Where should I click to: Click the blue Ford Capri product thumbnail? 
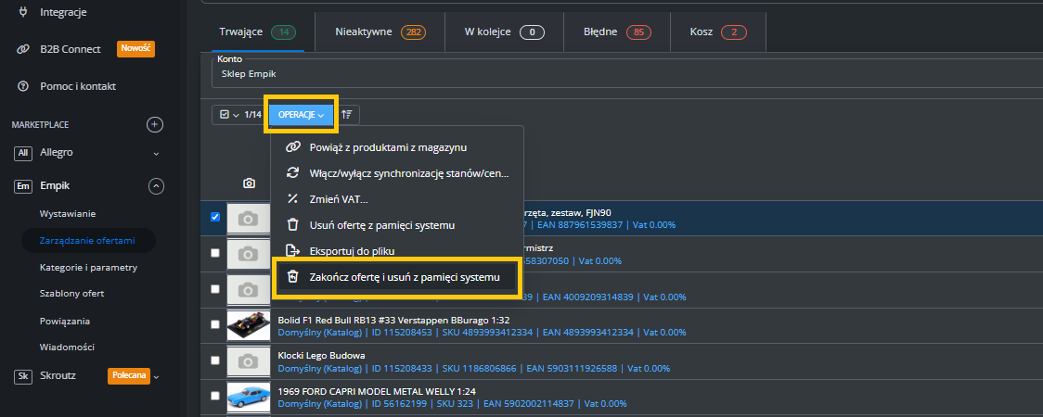coord(249,397)
